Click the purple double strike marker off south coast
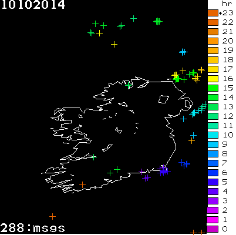 click(x=146, y=178)
